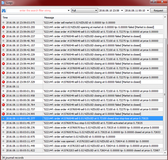This screenshot has width=168, height=160.
Task: Click the vertical scrollbar thumb
Action: (x=165, y=94)
